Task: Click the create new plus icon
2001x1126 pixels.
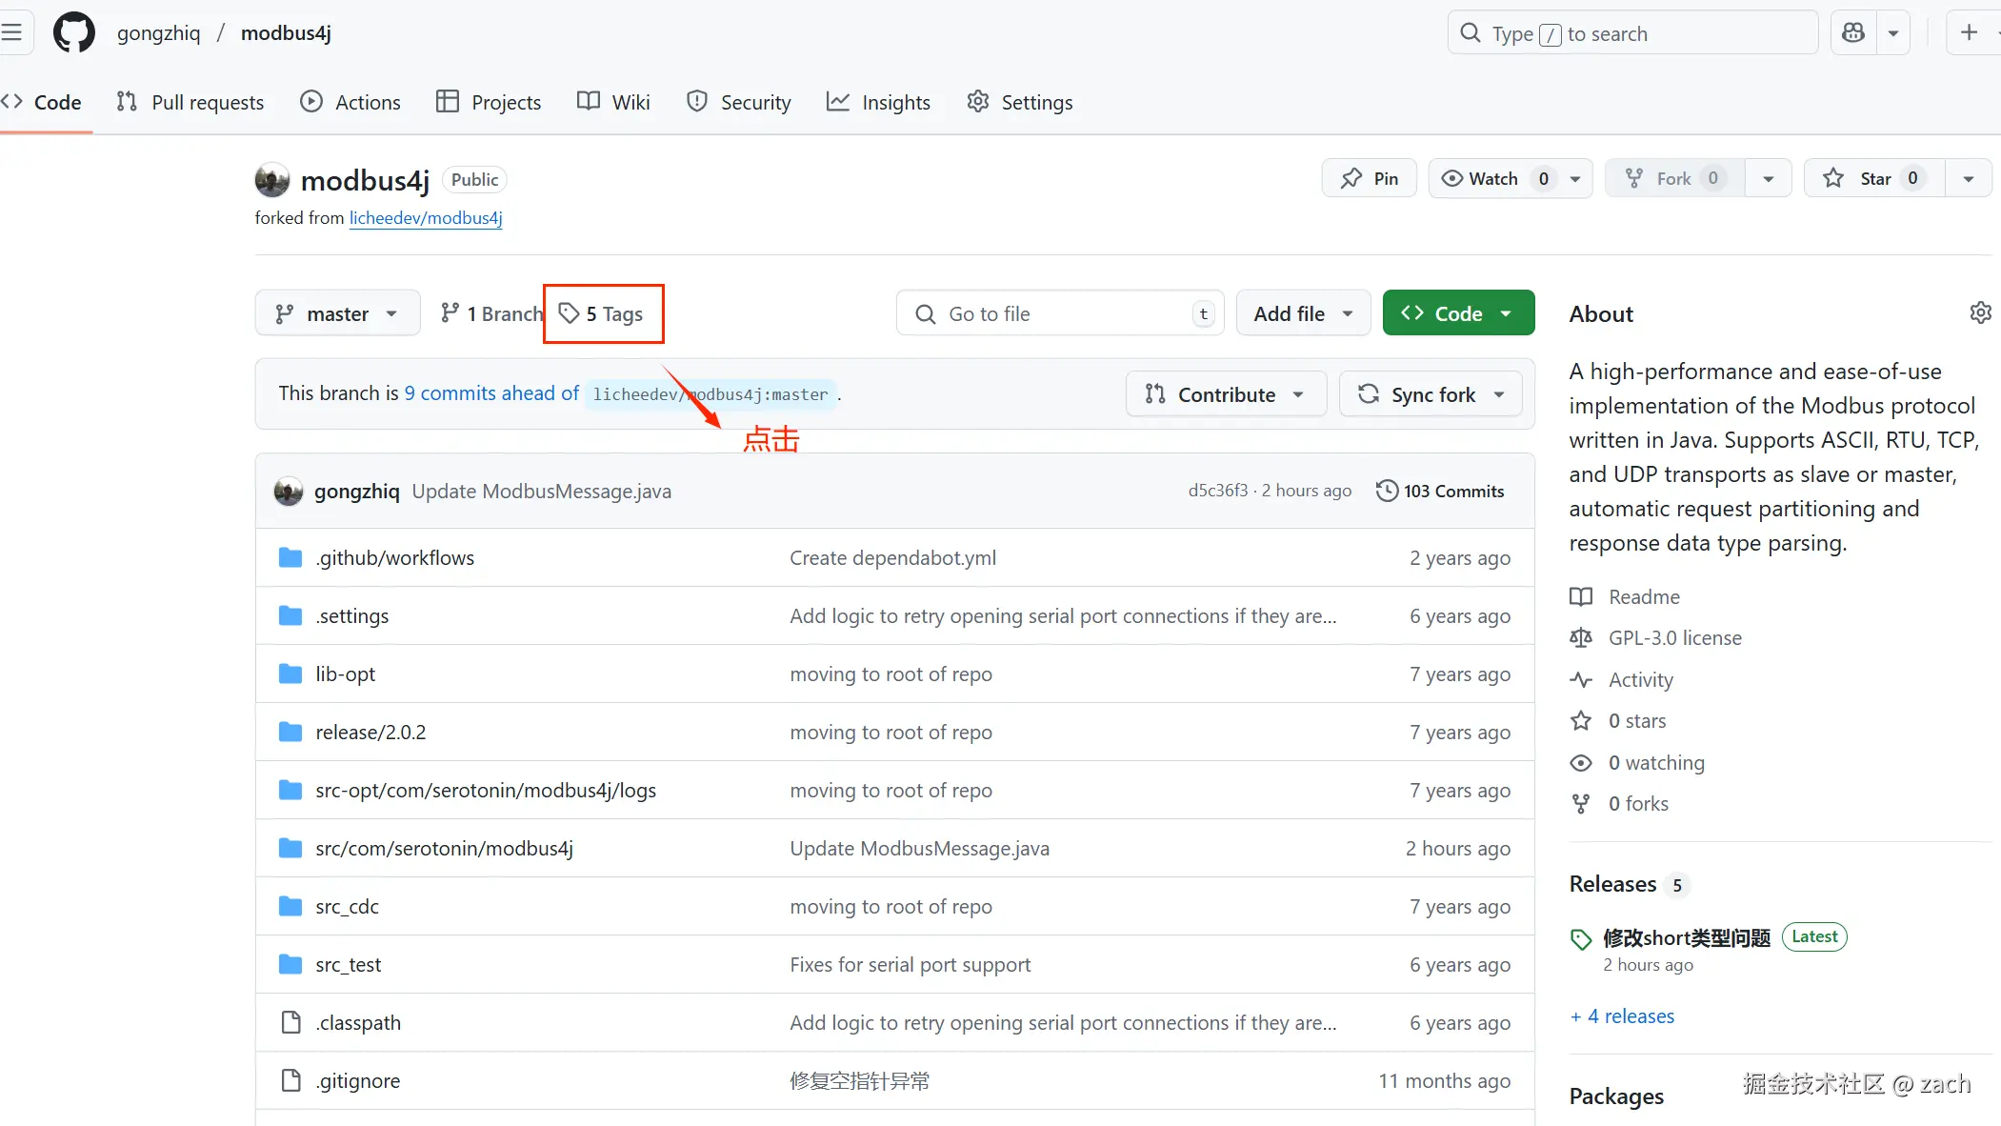Action: tap(1969, 33)
